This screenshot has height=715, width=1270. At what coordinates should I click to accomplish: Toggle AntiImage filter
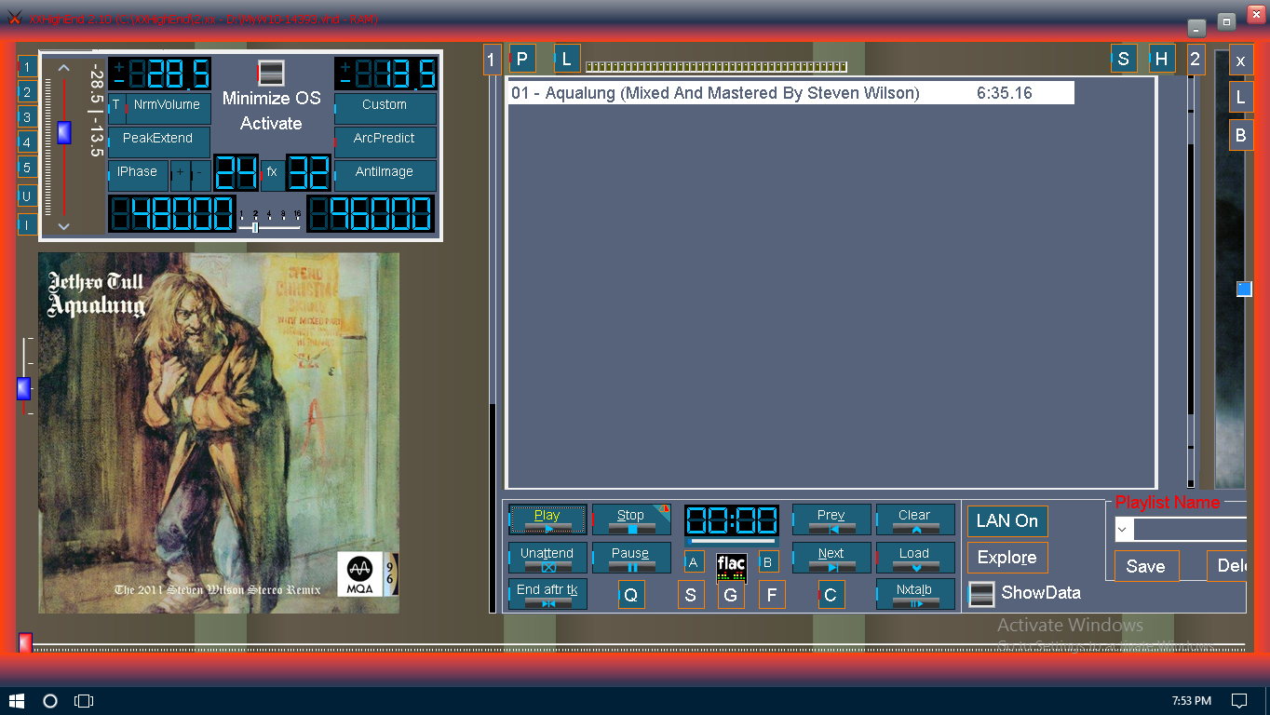(x=385, y=175)
